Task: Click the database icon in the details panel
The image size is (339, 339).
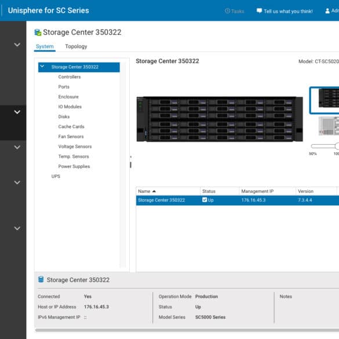Action: pos(41,279)
